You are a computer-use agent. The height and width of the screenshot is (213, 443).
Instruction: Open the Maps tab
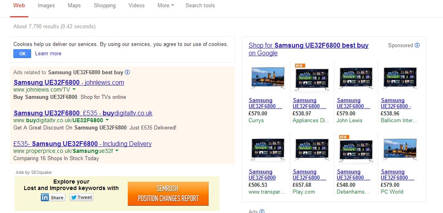click(74, 5)
